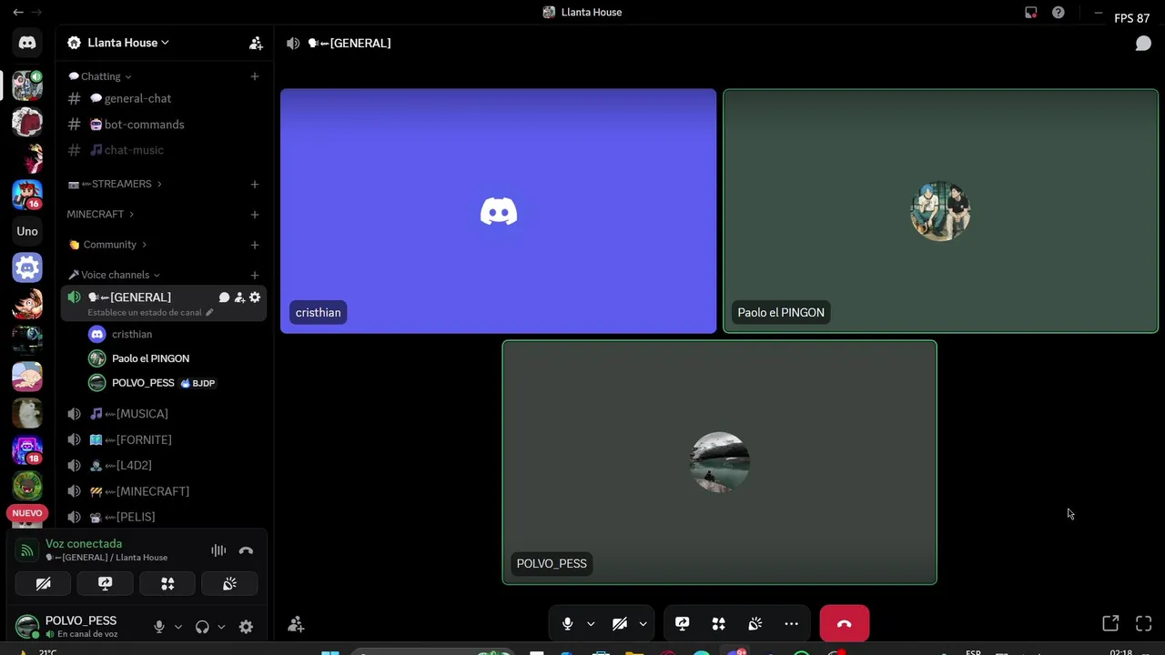Invite friends icon at bottom of call

(x=296, y=624)
